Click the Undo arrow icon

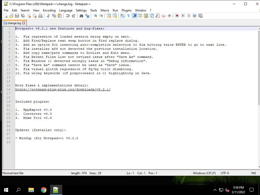click(68, 16)
